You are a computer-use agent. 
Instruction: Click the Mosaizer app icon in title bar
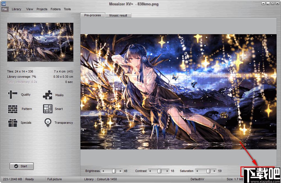4,4
